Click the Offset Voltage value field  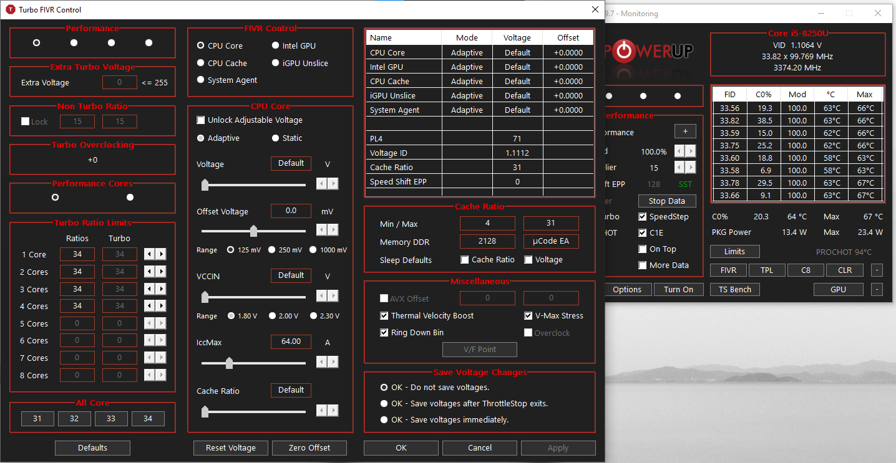coord(291,211)
